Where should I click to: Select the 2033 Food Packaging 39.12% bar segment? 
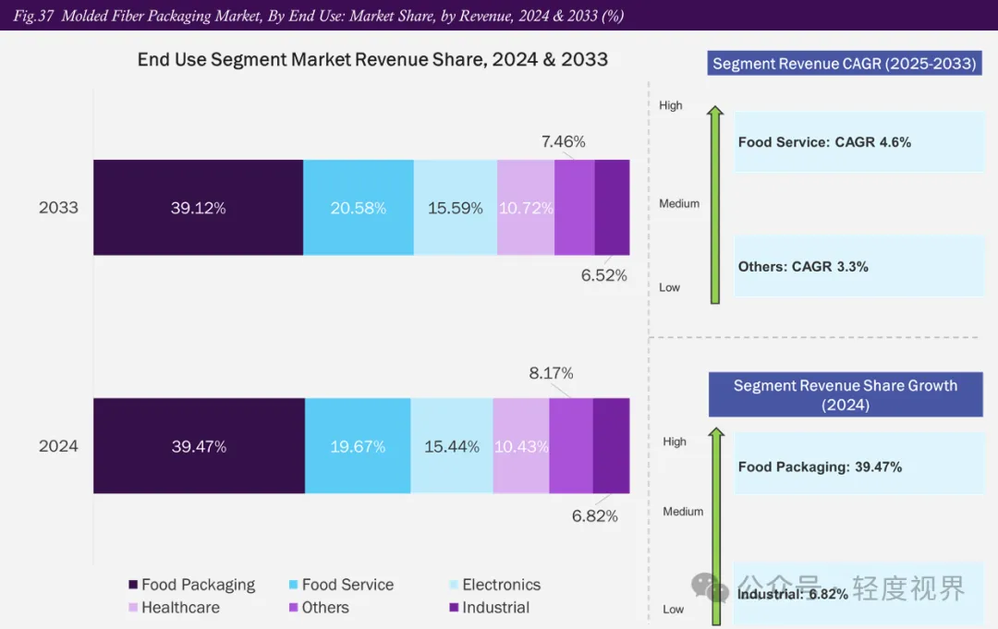[198, 208]
